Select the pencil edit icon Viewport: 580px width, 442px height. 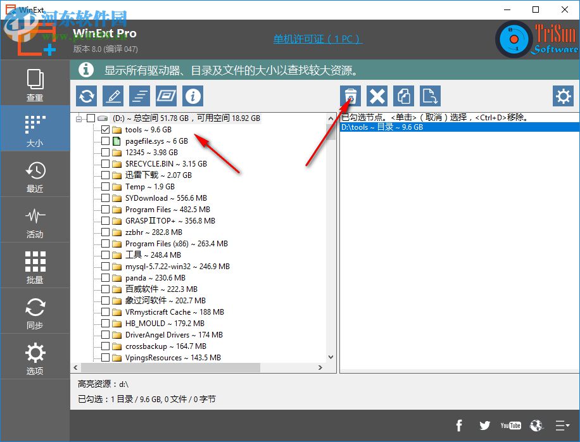113,96
